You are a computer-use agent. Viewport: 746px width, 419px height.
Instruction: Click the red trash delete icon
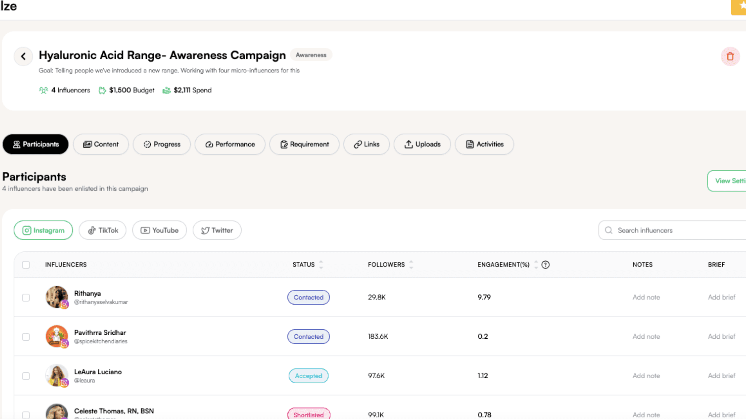[730, 57]
